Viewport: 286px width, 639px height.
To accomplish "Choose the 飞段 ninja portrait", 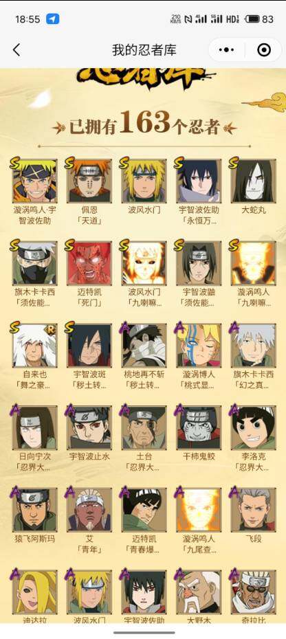I will click(x=253, y=510).
